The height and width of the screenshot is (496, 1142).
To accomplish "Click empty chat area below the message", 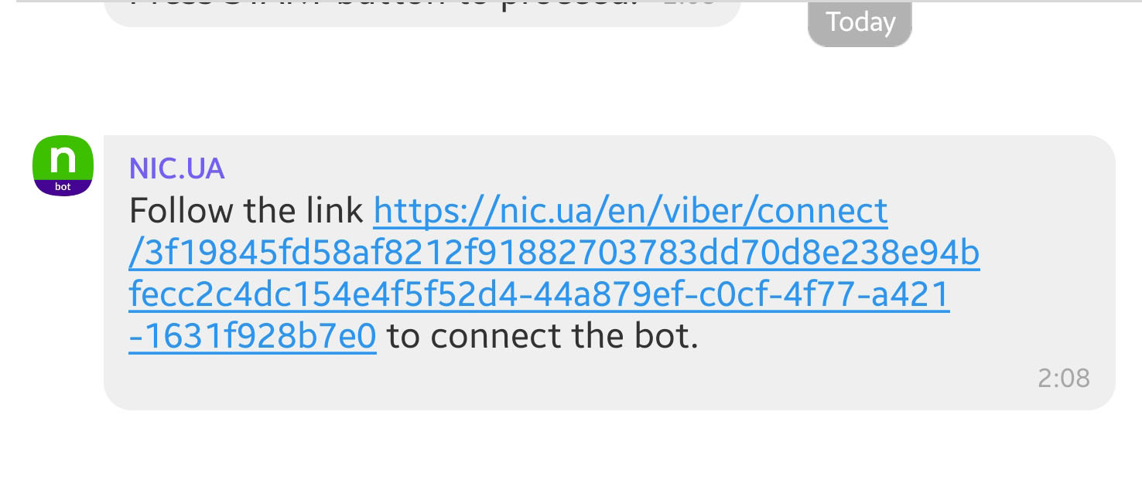I will 571,456.
